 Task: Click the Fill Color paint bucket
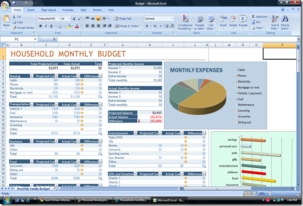(x=69, y=26)
